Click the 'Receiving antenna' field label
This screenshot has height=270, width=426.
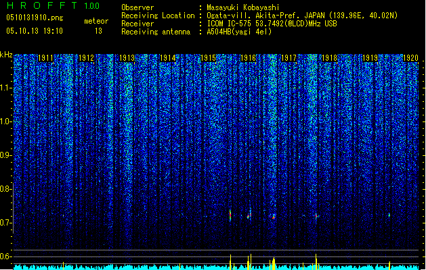click(x=156, y=32)
